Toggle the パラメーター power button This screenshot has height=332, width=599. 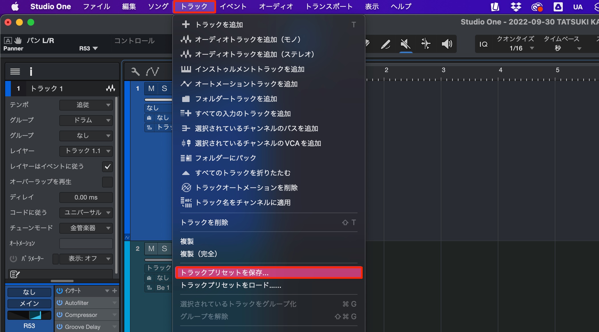point(13,259)
